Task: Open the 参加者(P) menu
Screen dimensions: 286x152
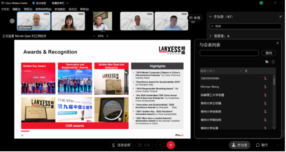Action: (x=60, y=9)
